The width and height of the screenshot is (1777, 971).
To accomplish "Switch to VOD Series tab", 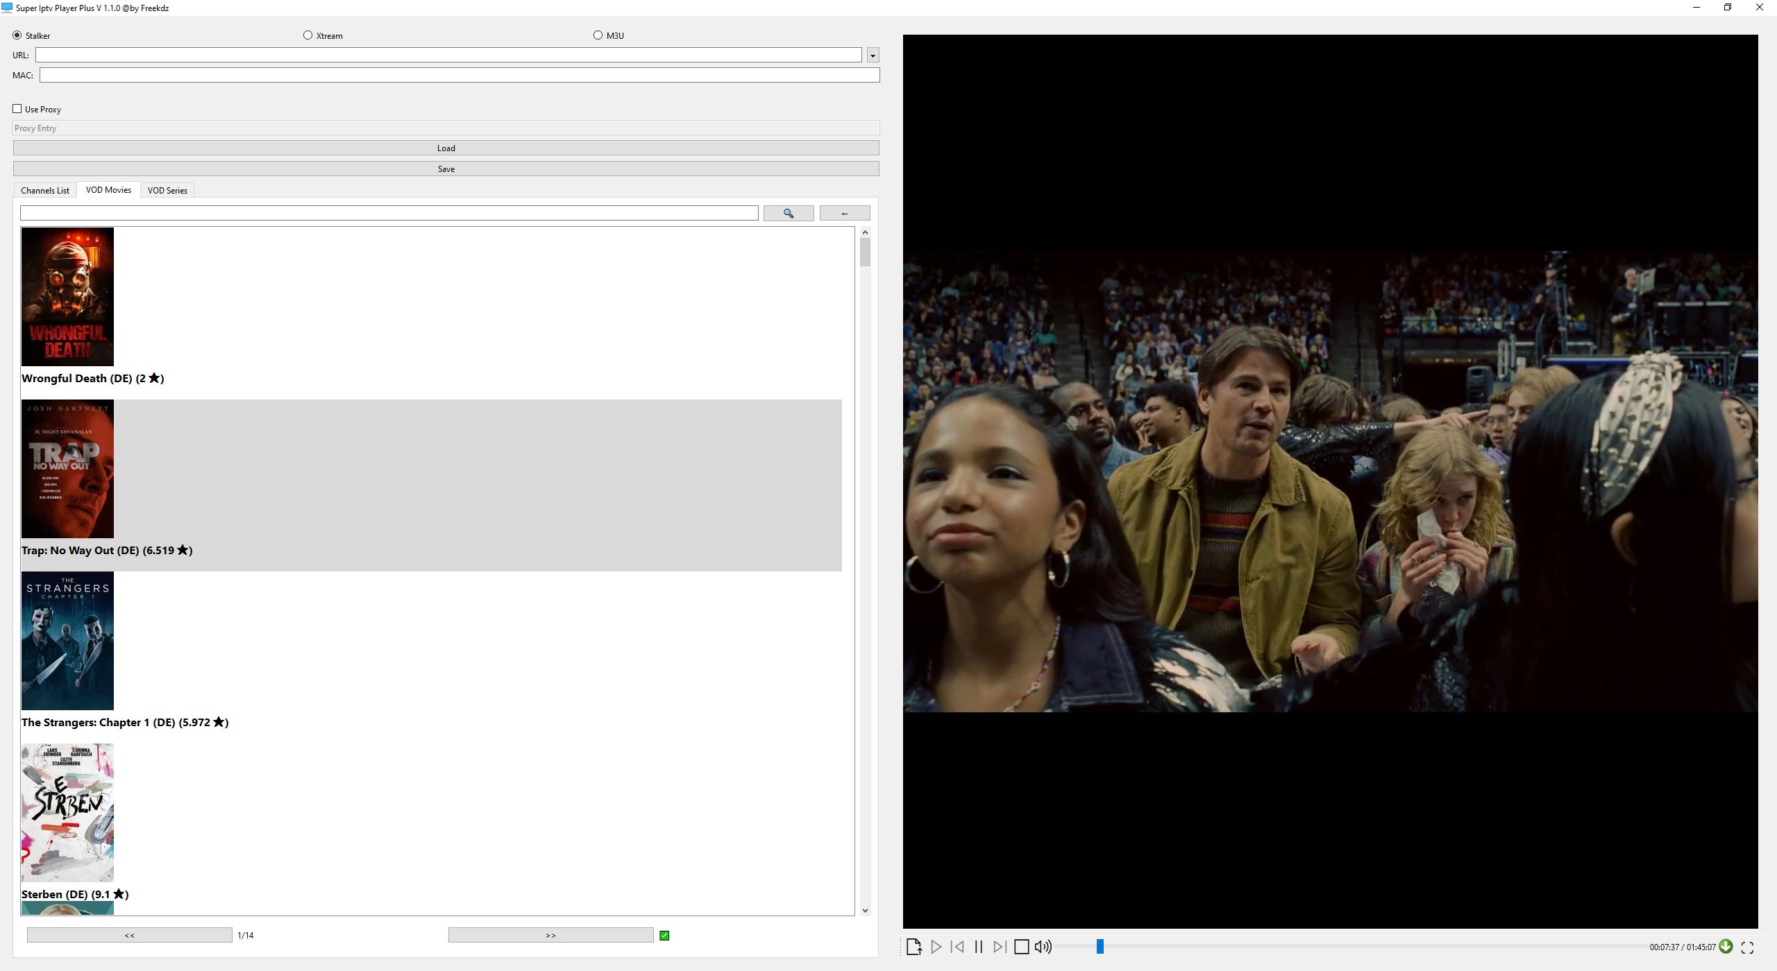I will click(x=167, y=190).
